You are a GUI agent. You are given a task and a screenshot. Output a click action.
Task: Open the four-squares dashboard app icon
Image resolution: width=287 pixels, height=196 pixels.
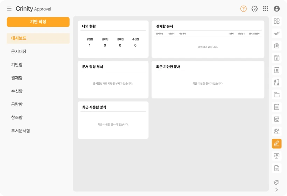point(276,21)
